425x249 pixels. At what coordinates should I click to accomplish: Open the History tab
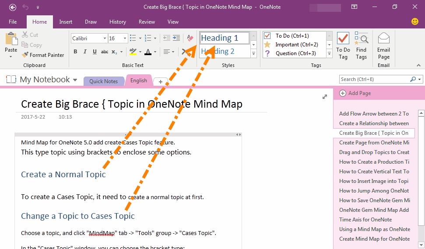pyautogui.click(x=118, y=22)
